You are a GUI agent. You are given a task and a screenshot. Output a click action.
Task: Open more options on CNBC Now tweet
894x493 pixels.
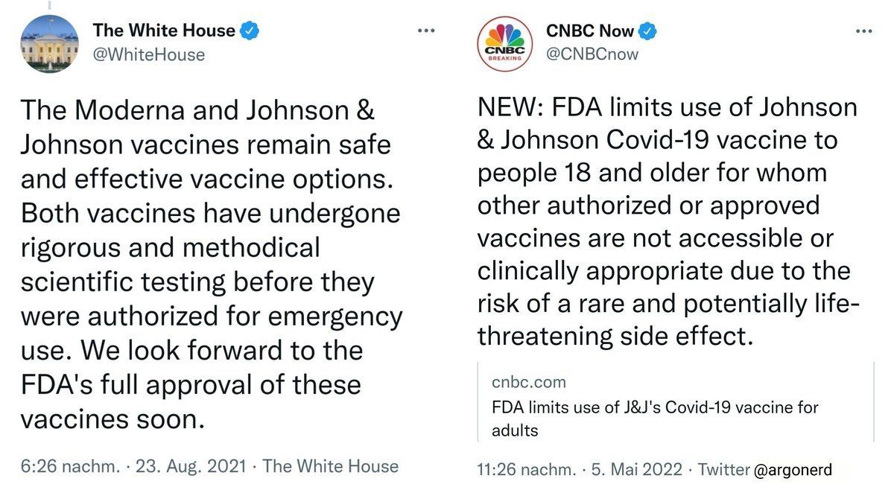863,31
